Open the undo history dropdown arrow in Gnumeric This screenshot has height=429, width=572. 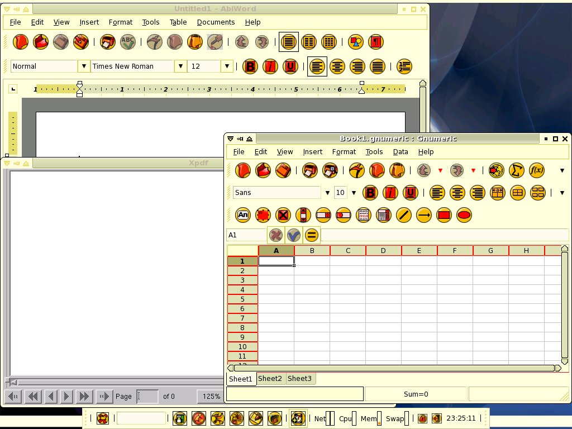440,170
